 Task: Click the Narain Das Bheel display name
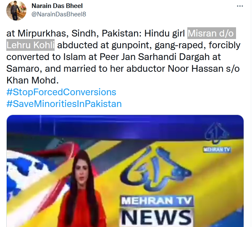pos(57,6)
